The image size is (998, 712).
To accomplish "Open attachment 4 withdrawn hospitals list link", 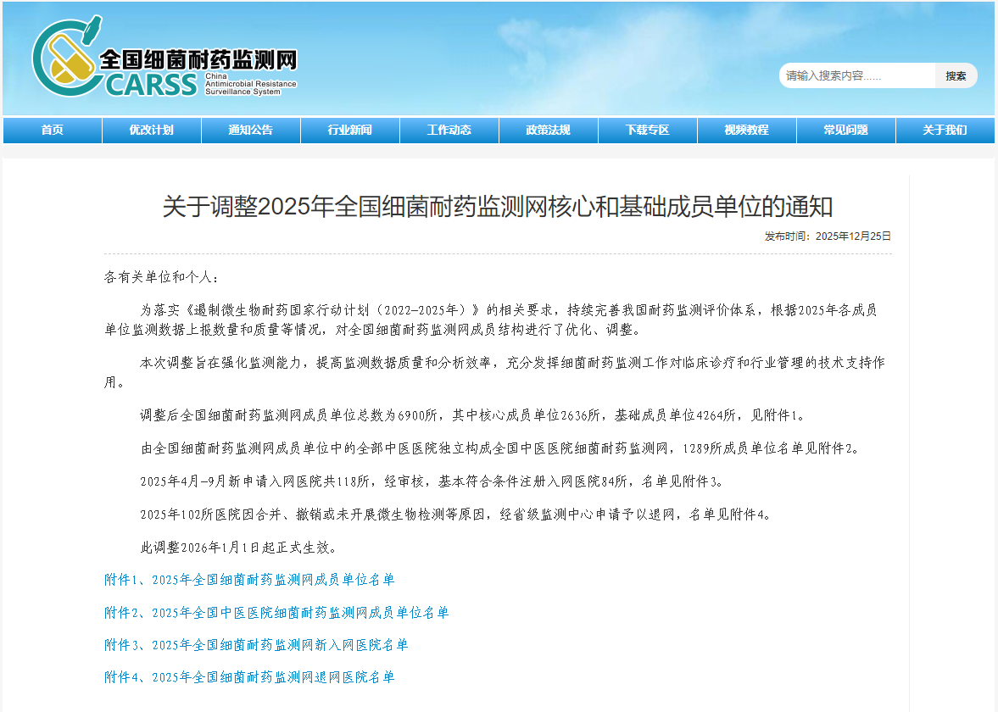I will point(249,677).
